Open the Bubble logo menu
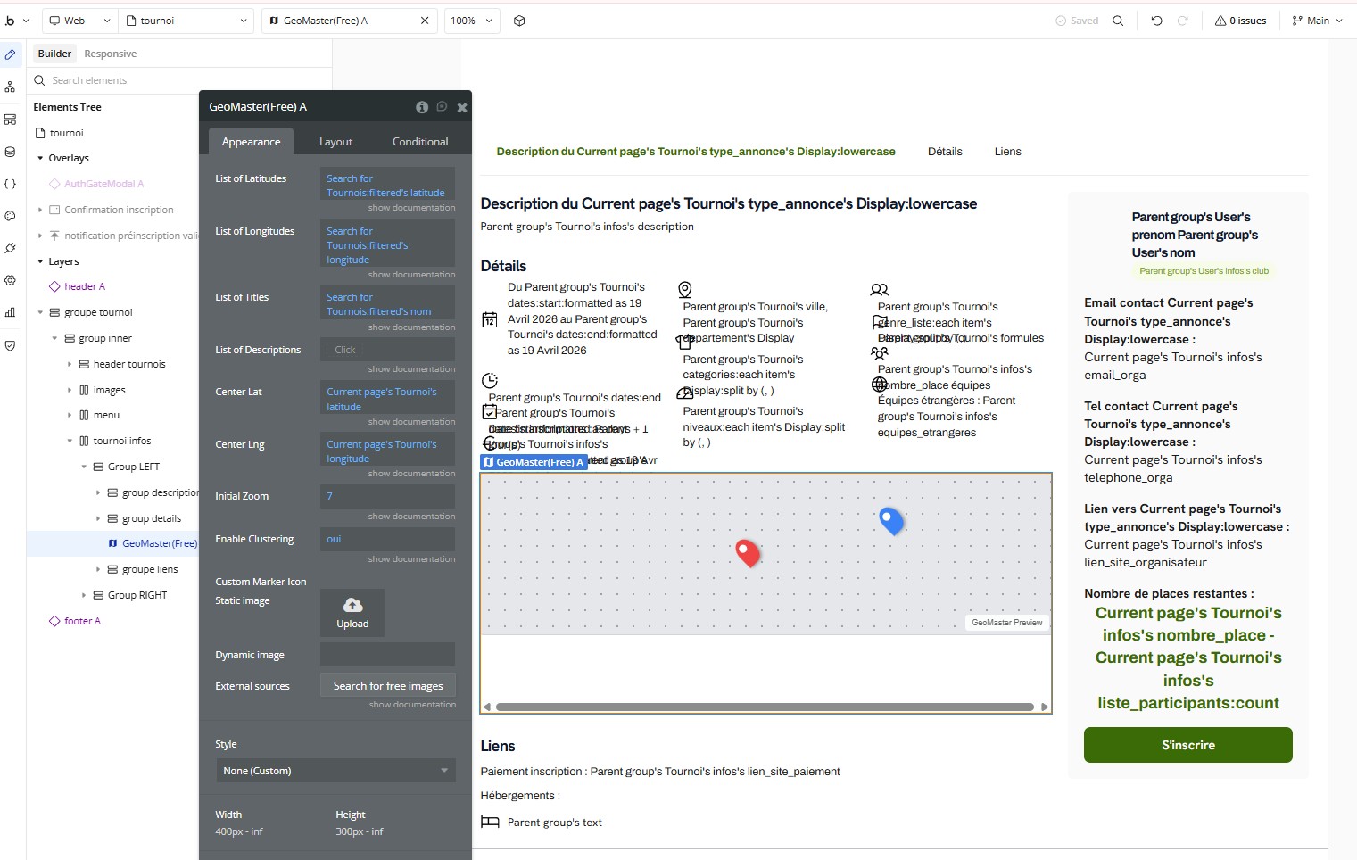 [x=17, y=21]
